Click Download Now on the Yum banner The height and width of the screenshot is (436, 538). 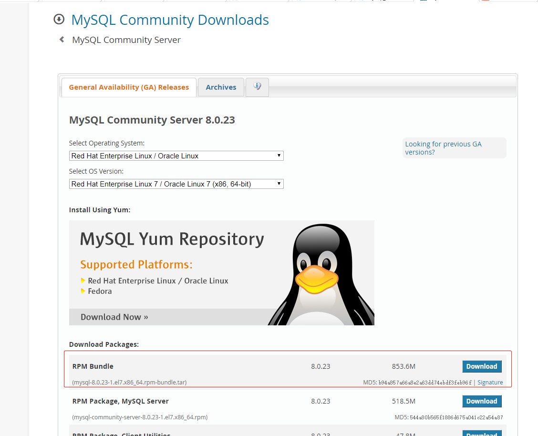point(114,317)
